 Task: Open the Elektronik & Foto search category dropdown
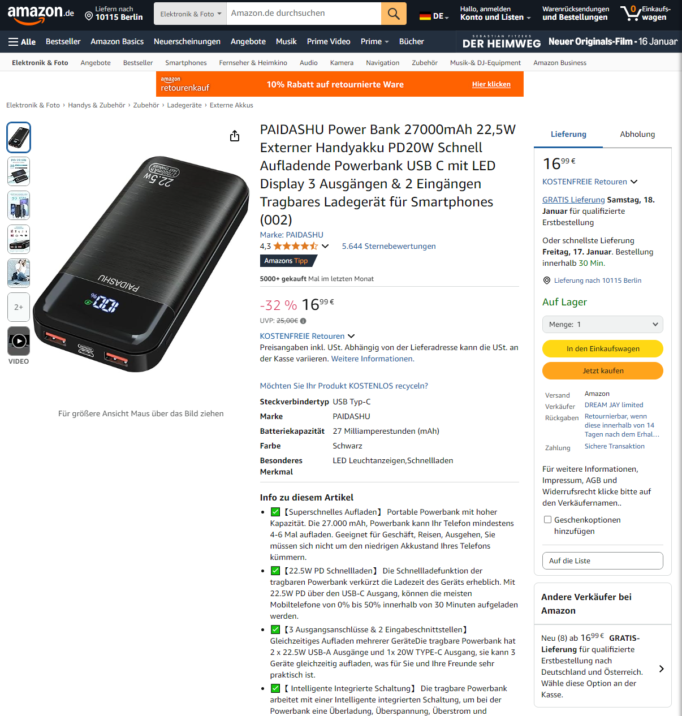coord(191,14)
